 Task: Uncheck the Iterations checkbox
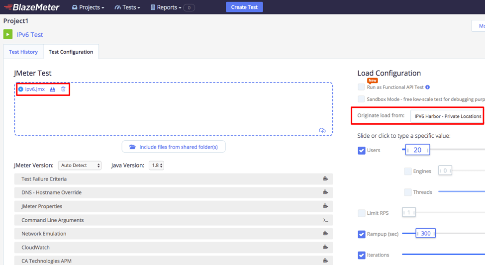(x=361, y=255)
